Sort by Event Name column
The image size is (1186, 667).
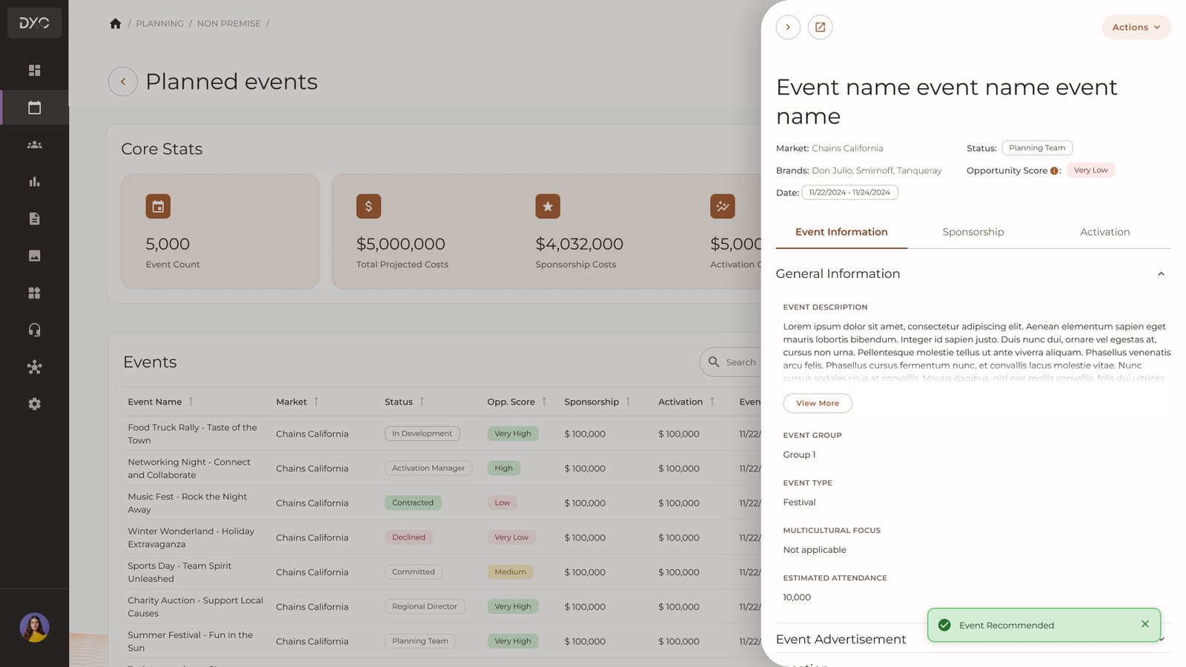[x=191, y=401]
